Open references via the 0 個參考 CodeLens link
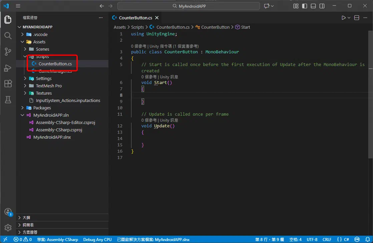 (x=139, y=46)
